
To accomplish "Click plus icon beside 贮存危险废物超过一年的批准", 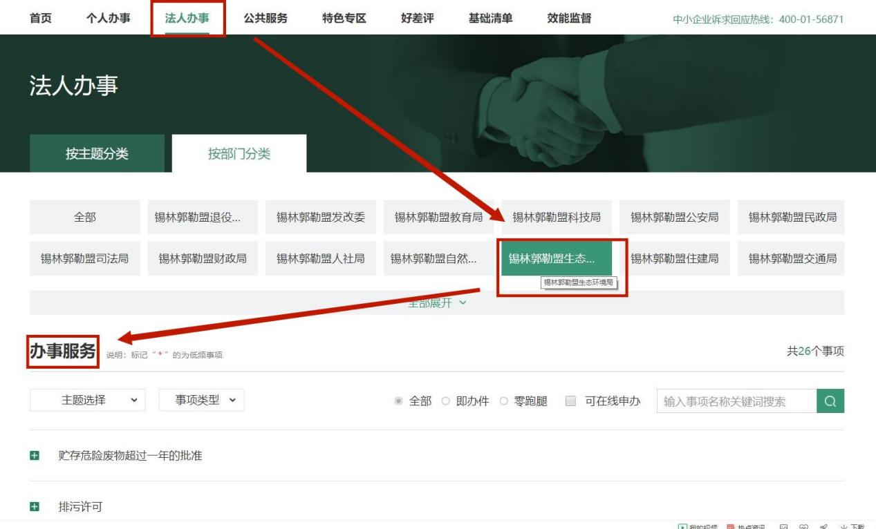I will (x=35, y=456).
